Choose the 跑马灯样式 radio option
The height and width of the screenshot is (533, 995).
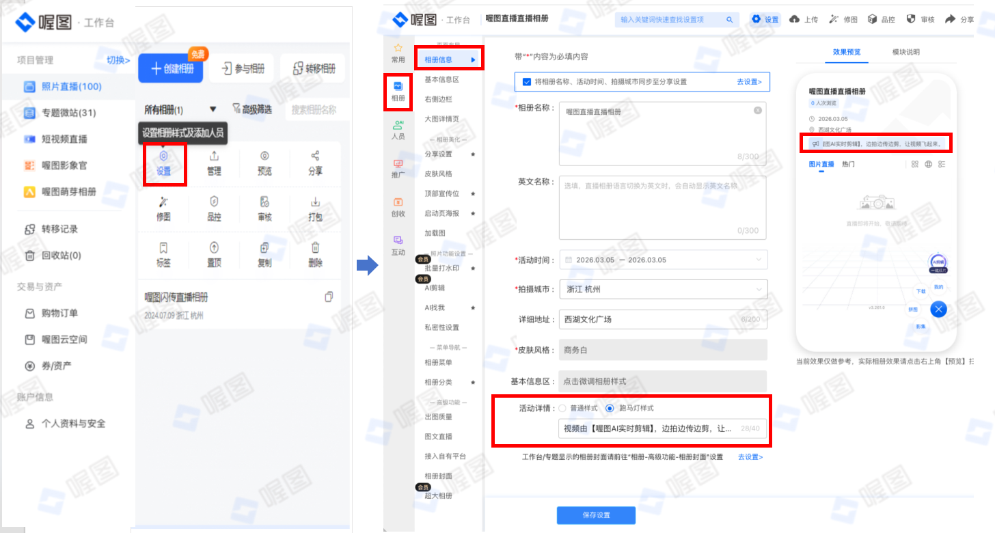coord(610,408)
